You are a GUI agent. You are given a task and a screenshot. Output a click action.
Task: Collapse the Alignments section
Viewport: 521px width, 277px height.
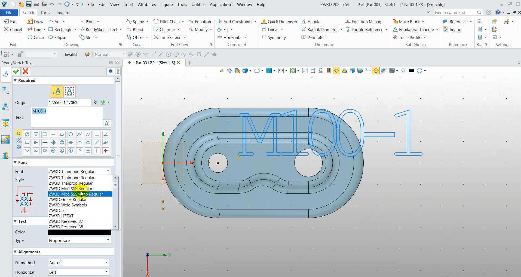(15, 252)
